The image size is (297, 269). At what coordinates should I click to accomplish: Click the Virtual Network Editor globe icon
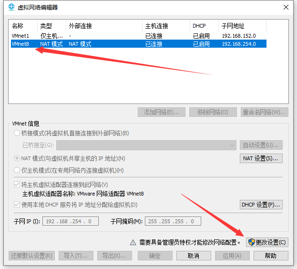click(x=11, y=7)
